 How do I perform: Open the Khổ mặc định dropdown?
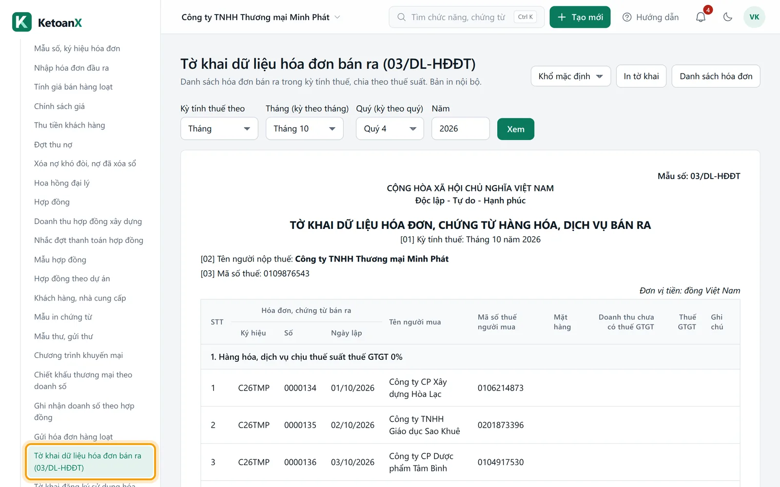pos(571,76)
